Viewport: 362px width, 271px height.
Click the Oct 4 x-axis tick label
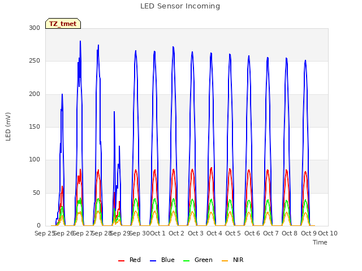pos(214,233)
